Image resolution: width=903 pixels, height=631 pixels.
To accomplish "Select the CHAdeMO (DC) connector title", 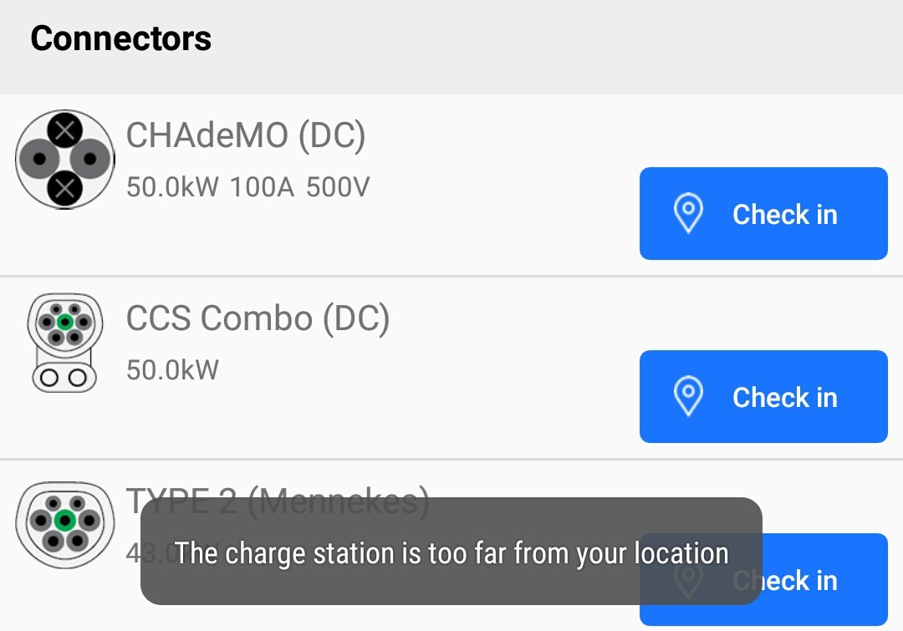I will tap(246, 136).
